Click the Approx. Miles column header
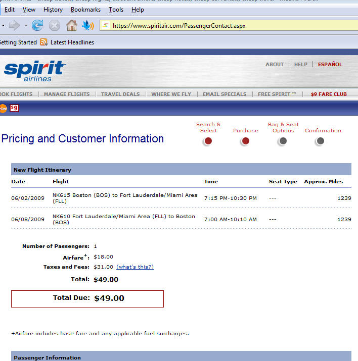 pos(323,182)
